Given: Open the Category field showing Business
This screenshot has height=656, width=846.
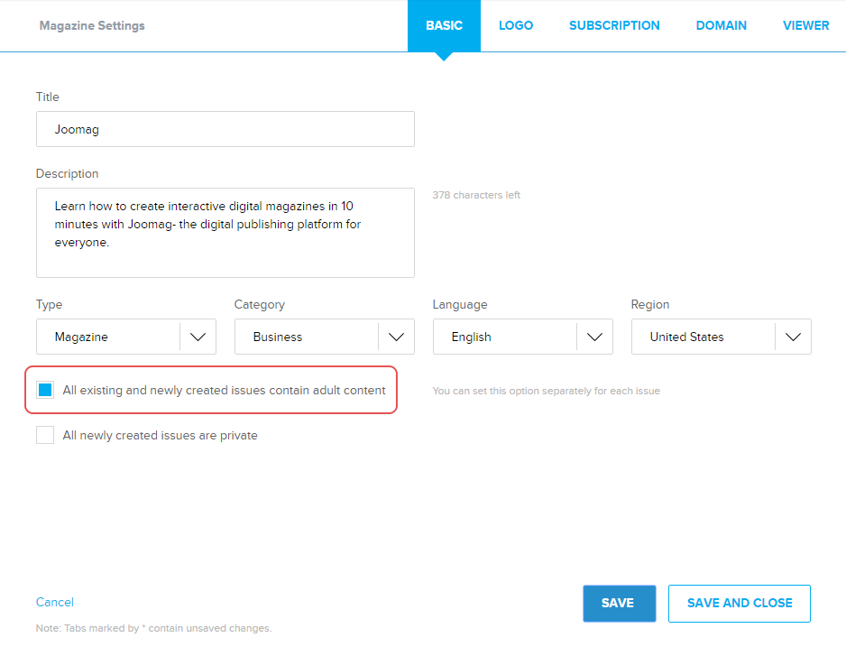Looking at the screenshot, I should tap(307, 337).
